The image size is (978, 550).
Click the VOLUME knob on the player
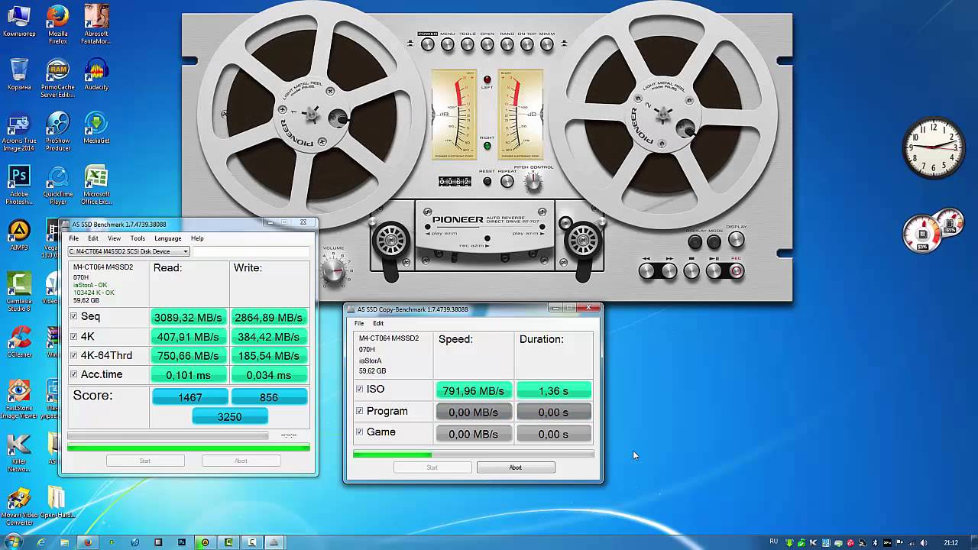(333, 269)
